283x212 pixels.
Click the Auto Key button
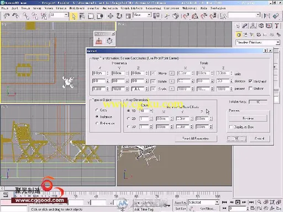(180, 203)
